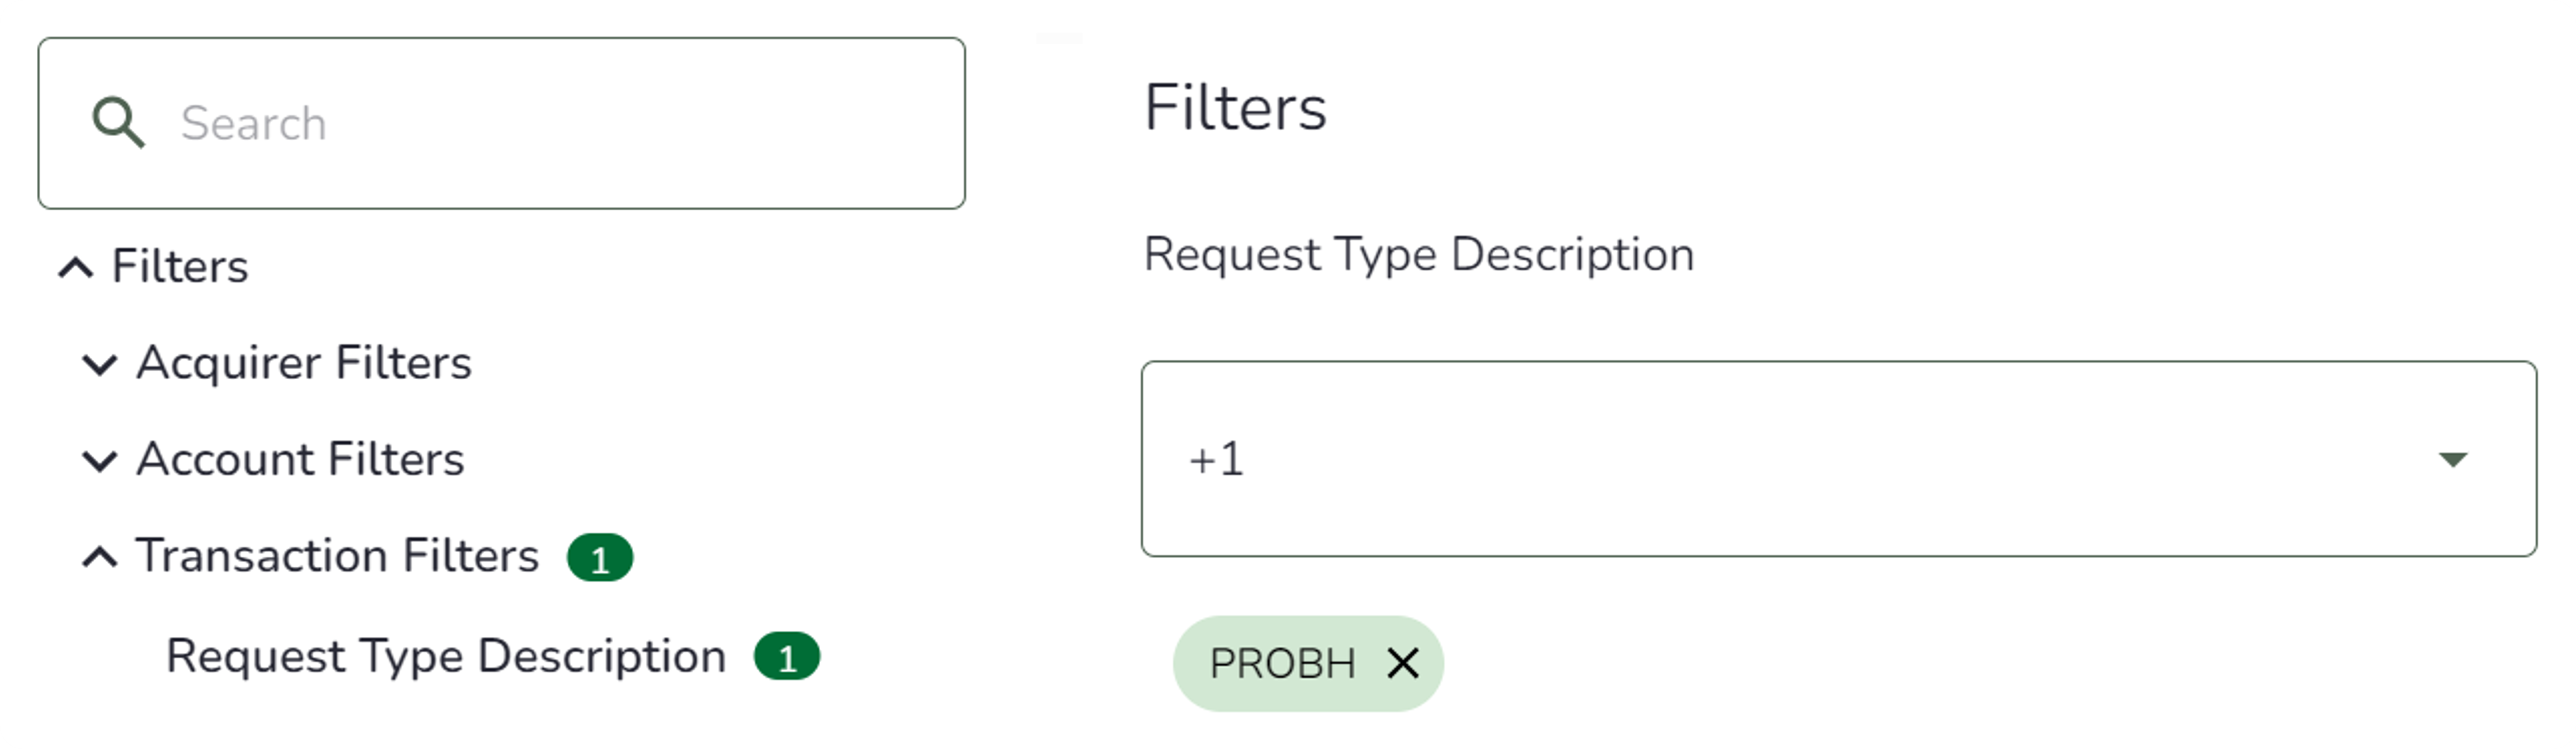Viewport: 2576px width, 749px height.
Task: Collapse Transaction Filters chevron
Action: tap(99, 557)
